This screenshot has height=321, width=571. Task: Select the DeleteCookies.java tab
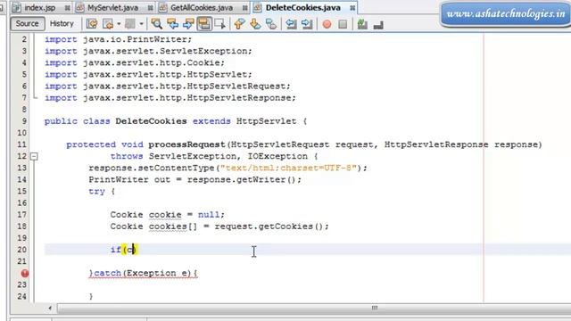coord(303,8)
